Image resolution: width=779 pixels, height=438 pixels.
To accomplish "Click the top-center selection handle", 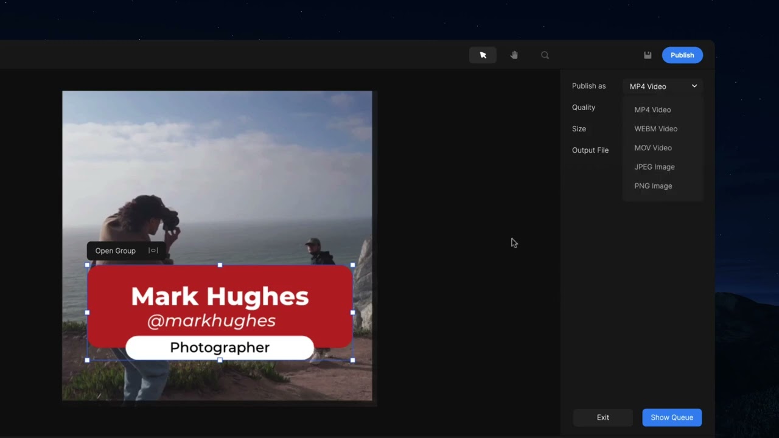I will (x=220, y=265).
